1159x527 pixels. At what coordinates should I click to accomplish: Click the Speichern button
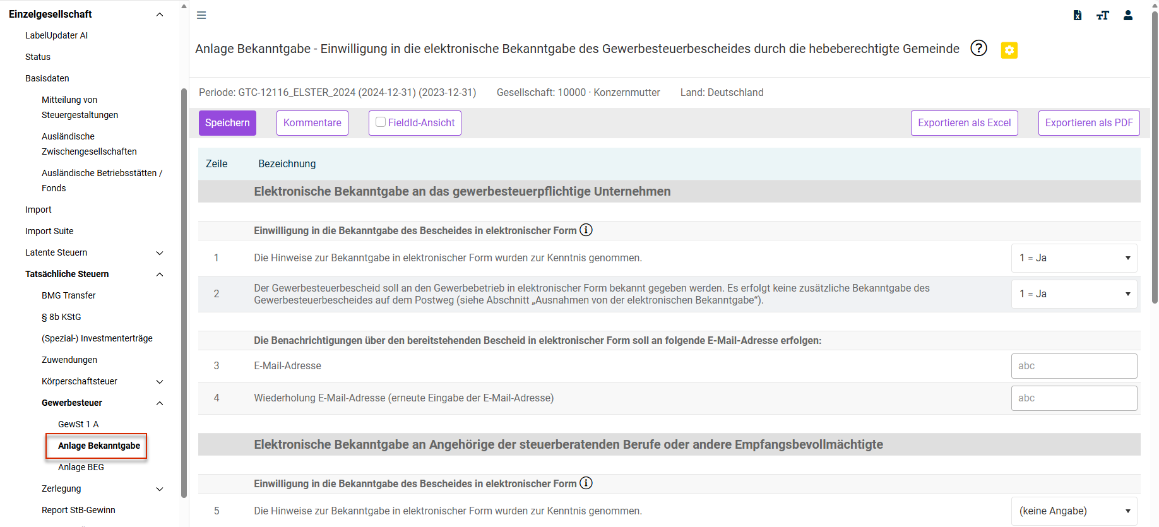(x=227, y=123)
